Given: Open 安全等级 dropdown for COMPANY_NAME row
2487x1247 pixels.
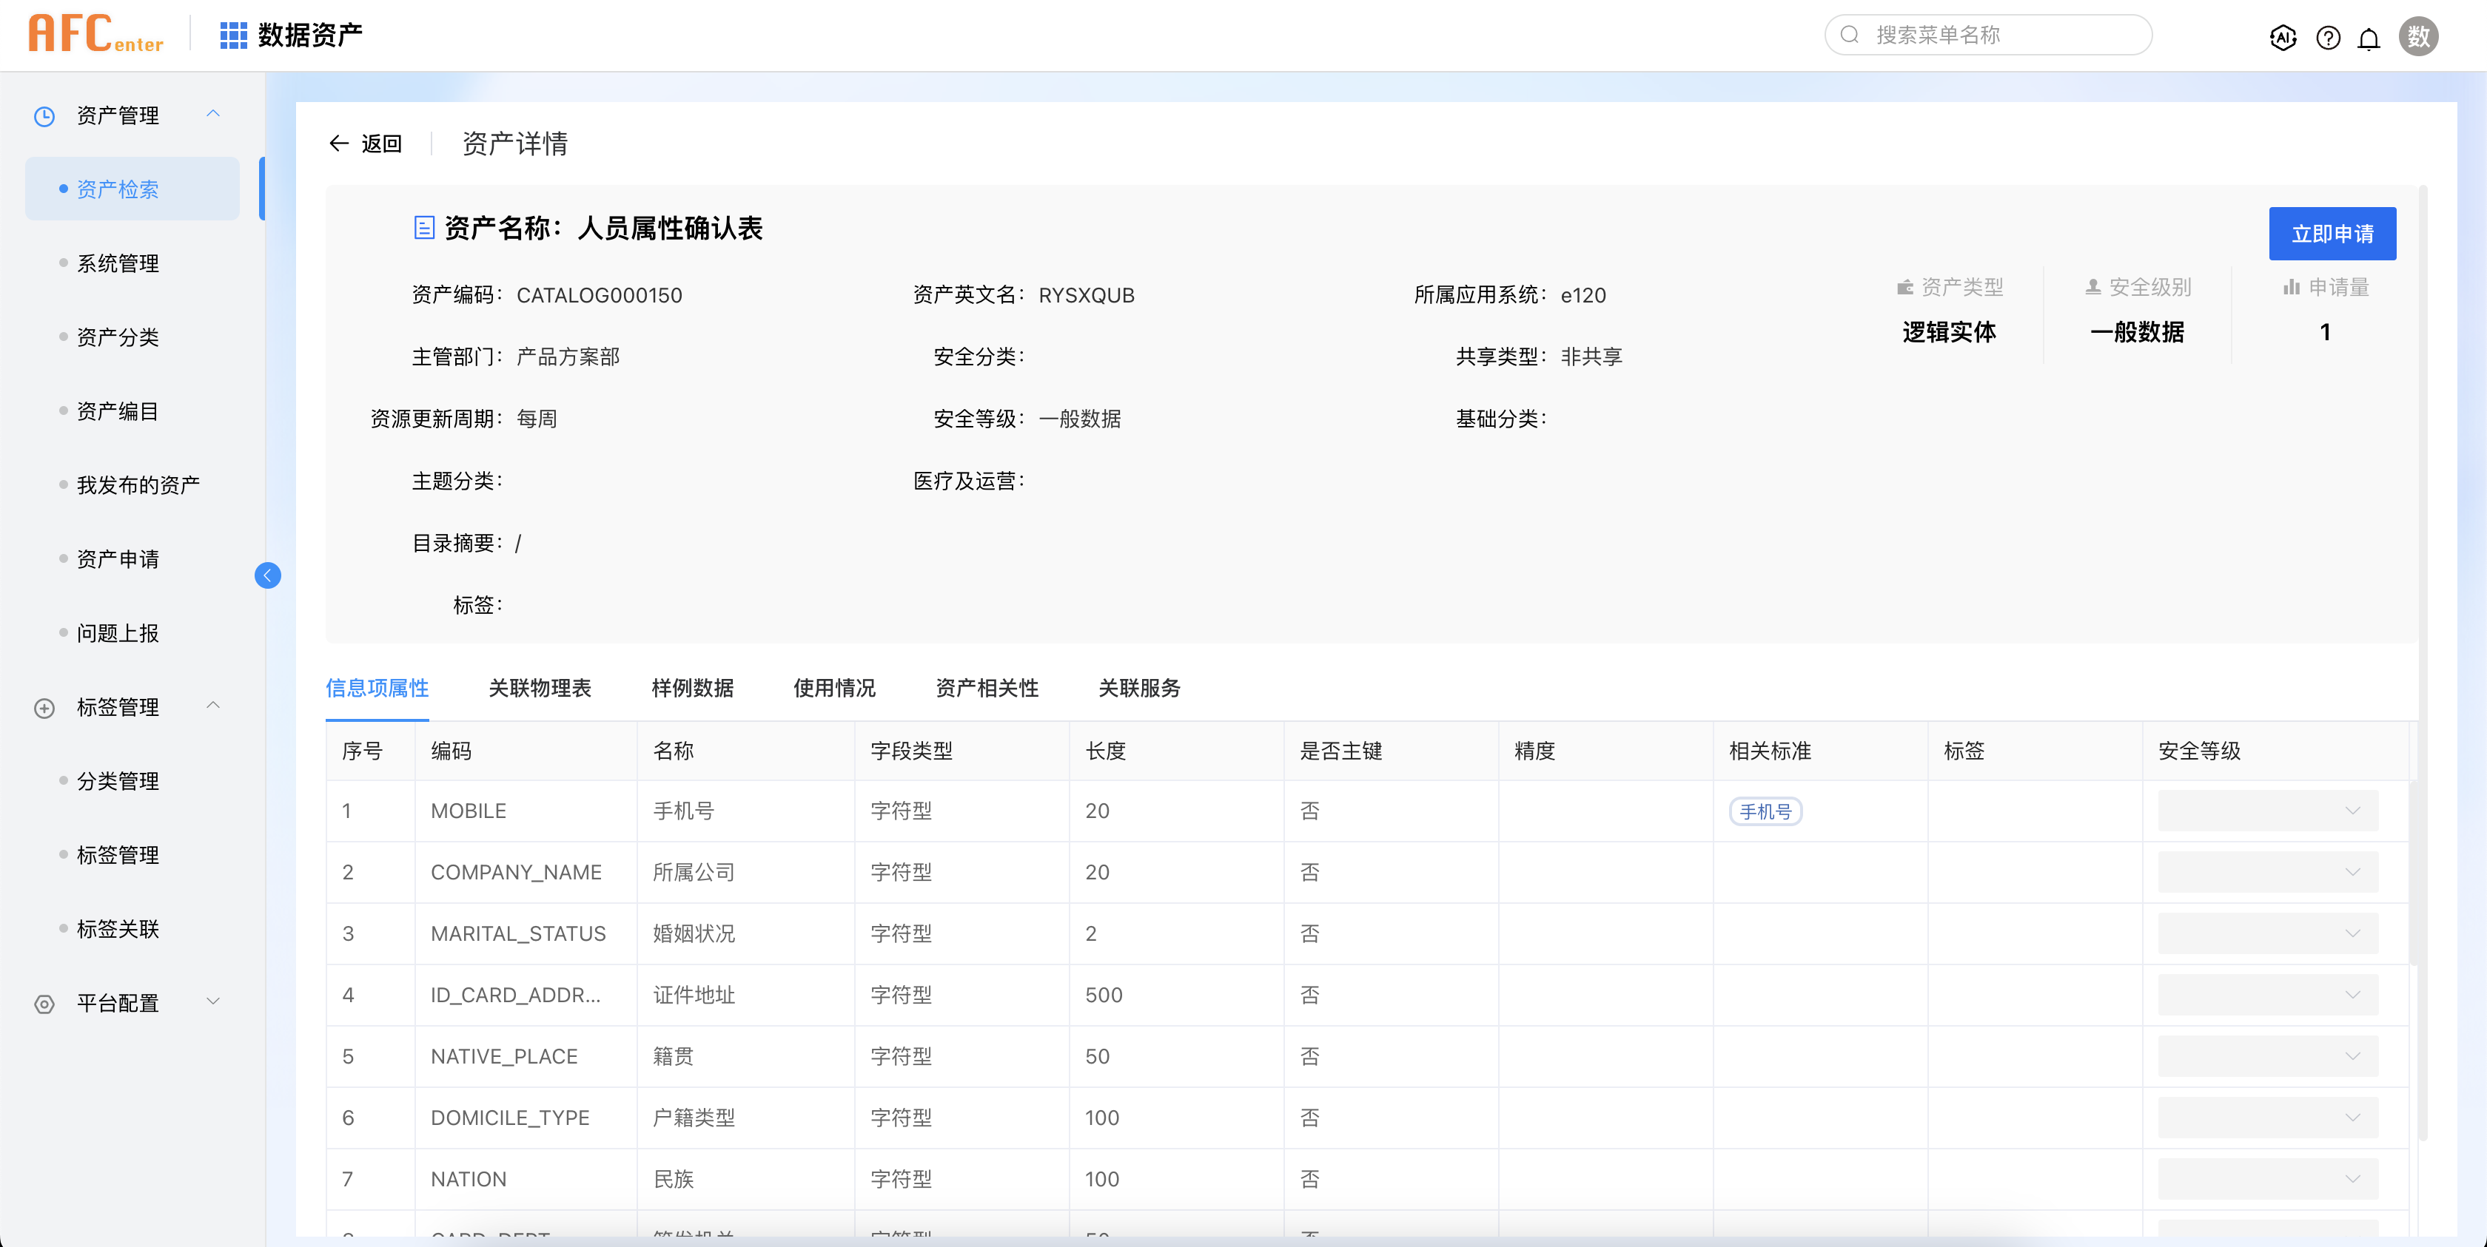Looking at the screenshot, I should pos(2267,873).
